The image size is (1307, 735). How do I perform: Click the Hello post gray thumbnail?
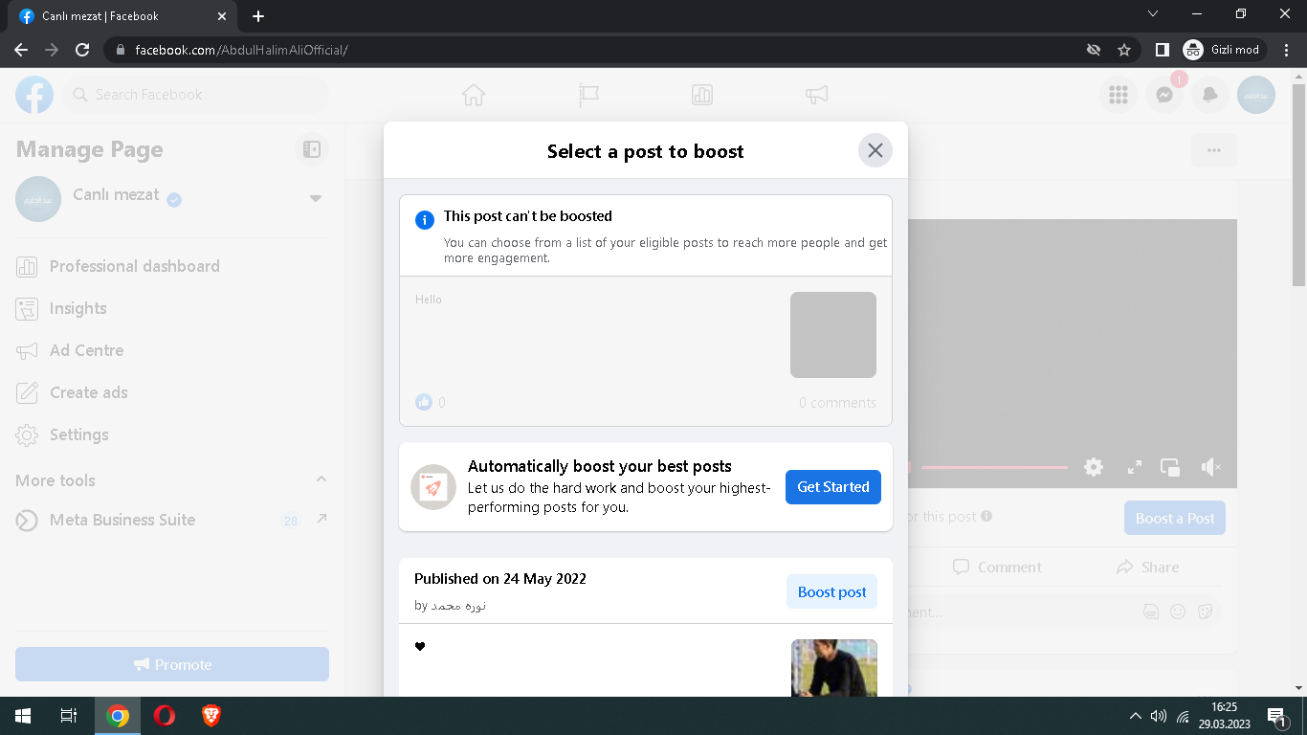coord(833,335)
